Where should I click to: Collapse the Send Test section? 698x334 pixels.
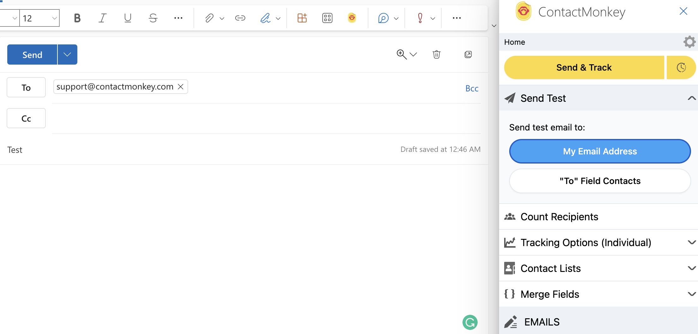pyautogui.click(x=692, y=98)
